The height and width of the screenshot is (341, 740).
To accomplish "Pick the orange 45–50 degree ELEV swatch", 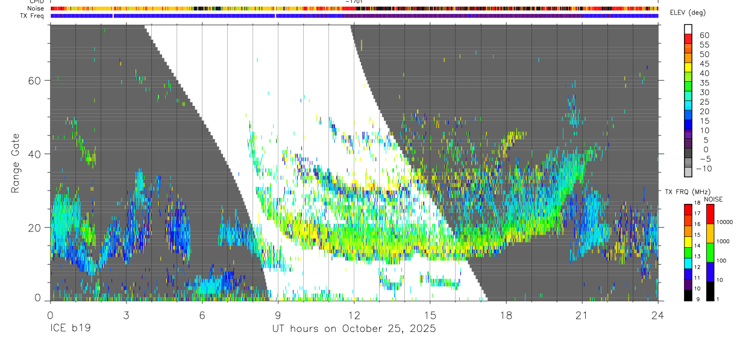I will (x=689, y=58).
